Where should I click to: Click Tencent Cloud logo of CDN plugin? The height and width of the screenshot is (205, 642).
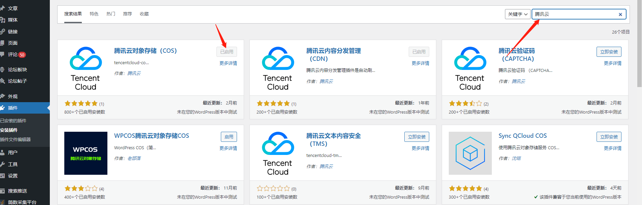278,69
